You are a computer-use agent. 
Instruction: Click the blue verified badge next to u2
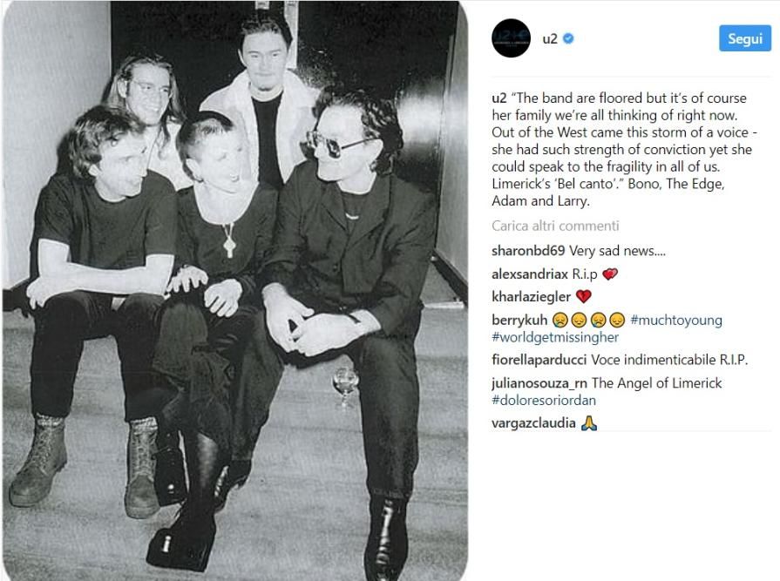point(568,38)
